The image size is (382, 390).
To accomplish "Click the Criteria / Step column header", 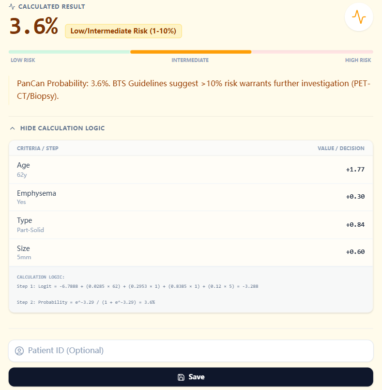I will click(38, 148).
